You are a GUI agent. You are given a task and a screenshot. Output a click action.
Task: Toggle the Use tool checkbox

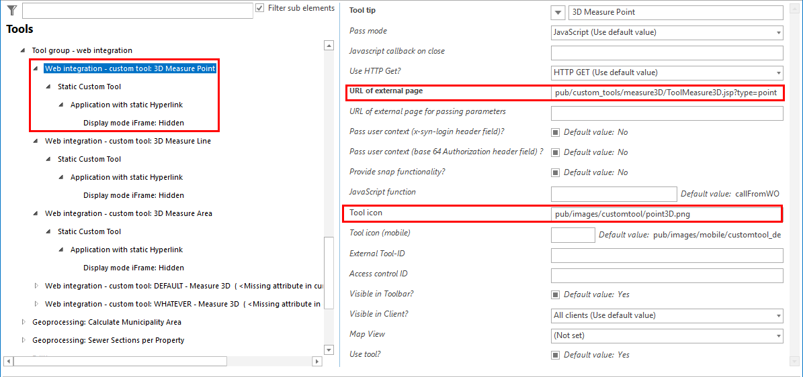[555, 355]
